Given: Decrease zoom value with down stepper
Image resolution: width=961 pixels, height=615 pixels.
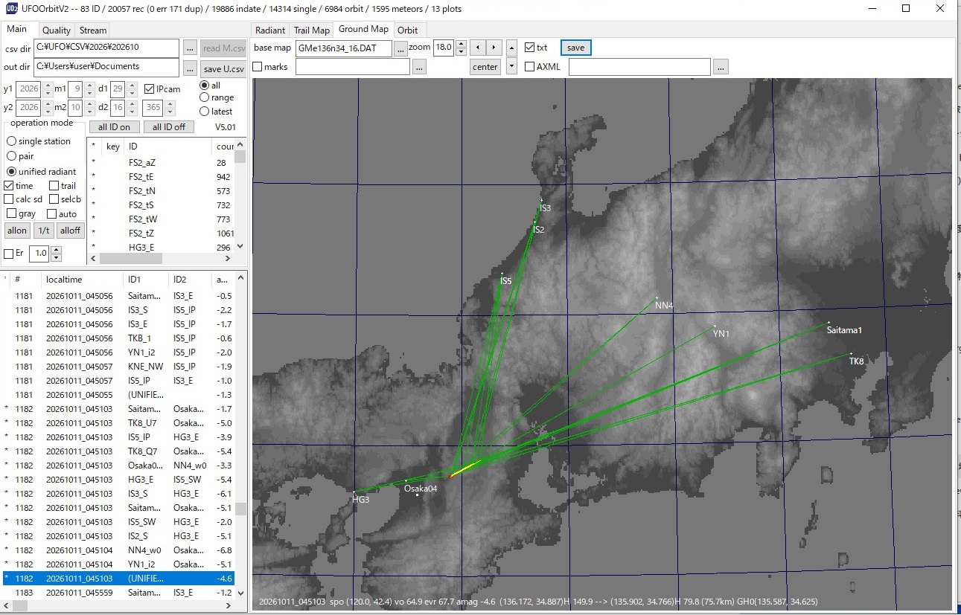Looking at the screenshot, I should (x=461, y=51).
